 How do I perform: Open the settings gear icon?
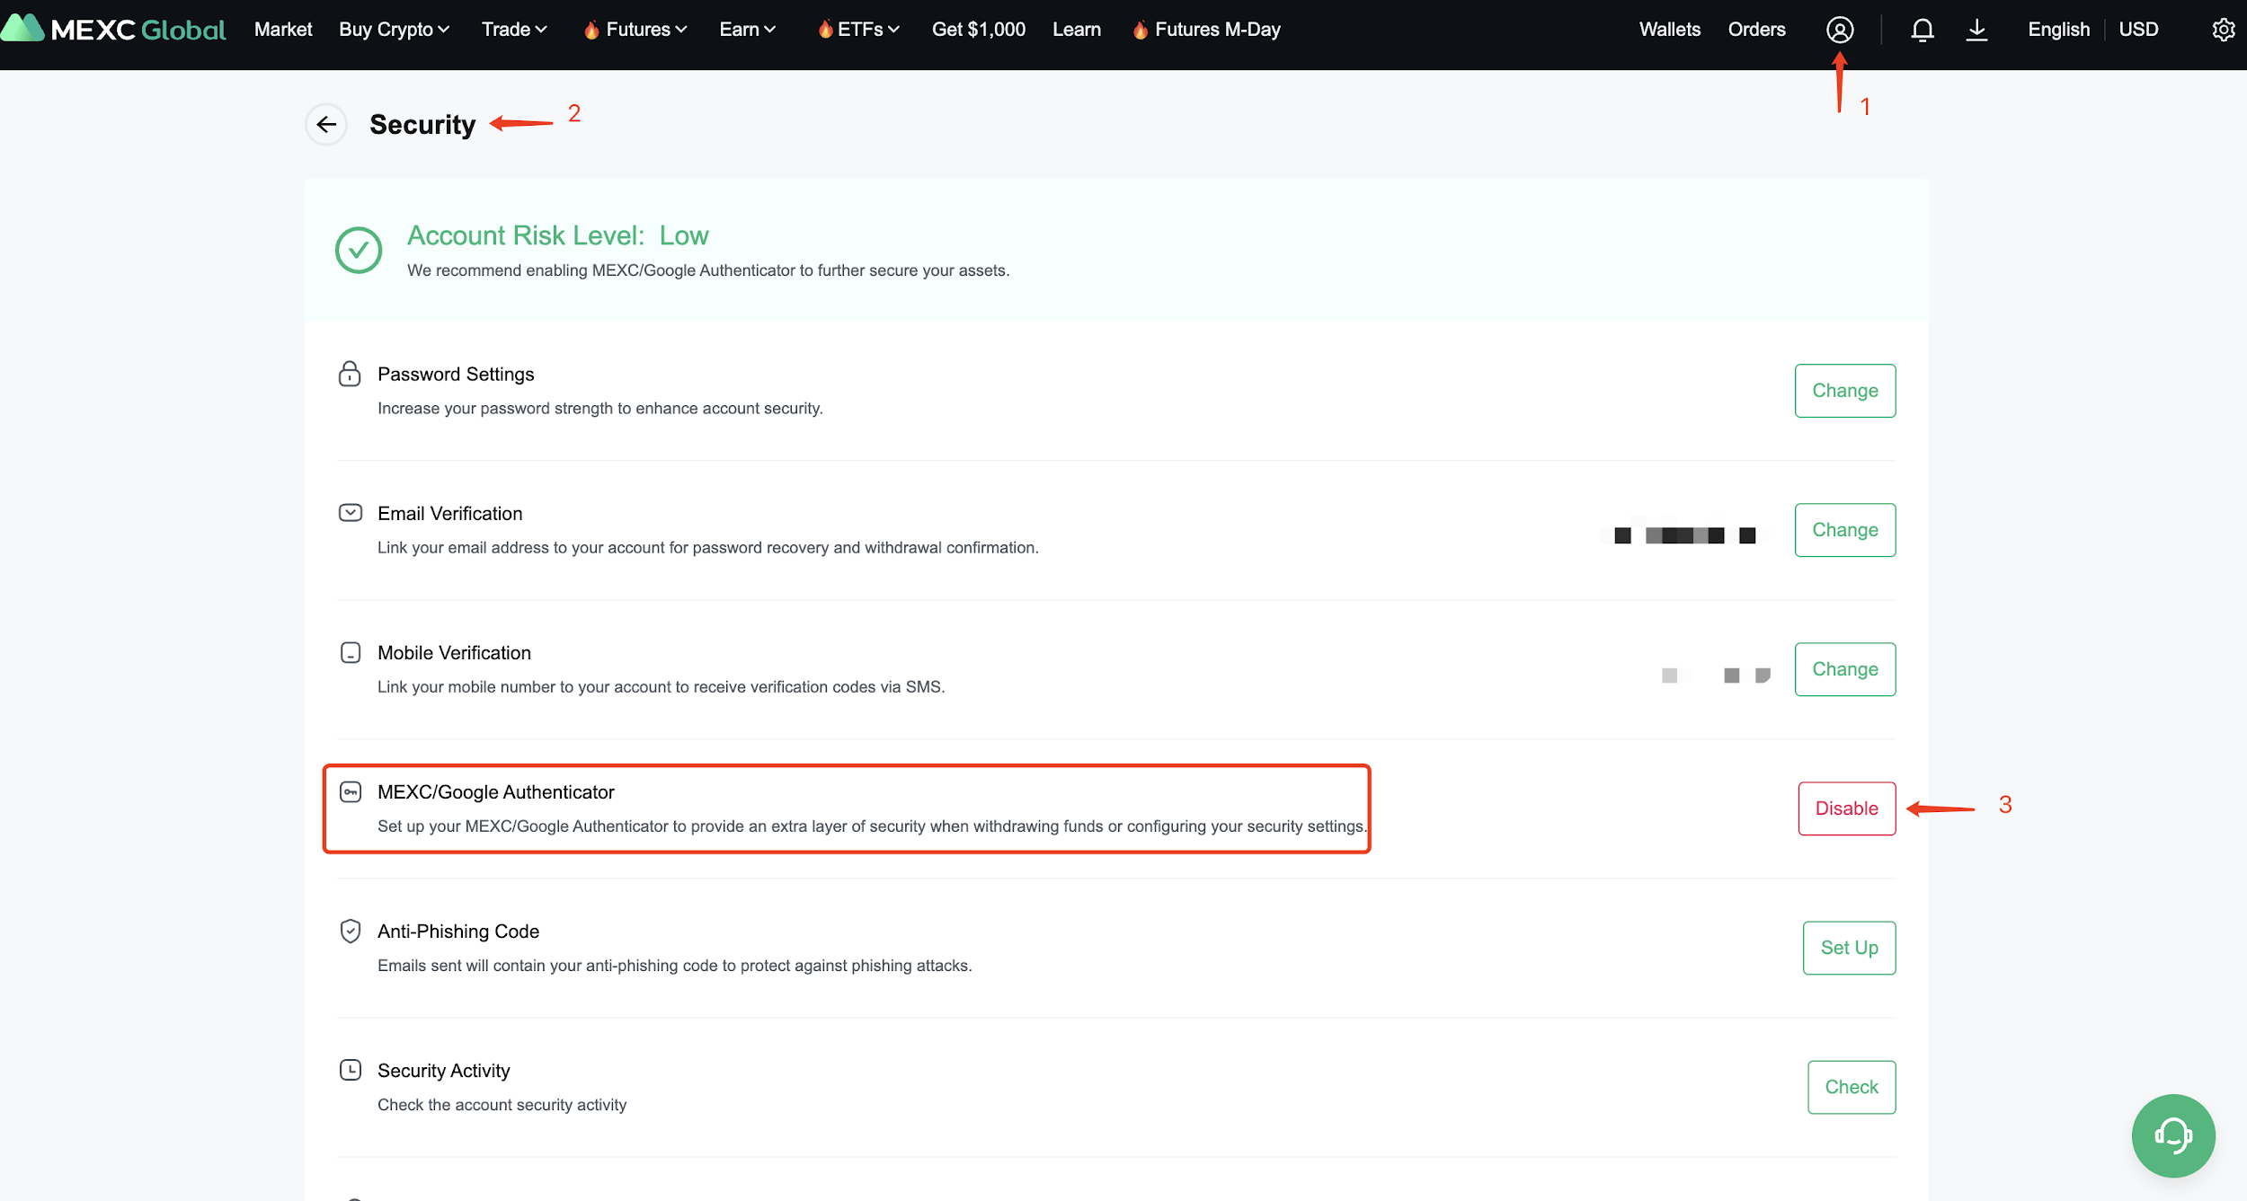(x=2223, y=30)
